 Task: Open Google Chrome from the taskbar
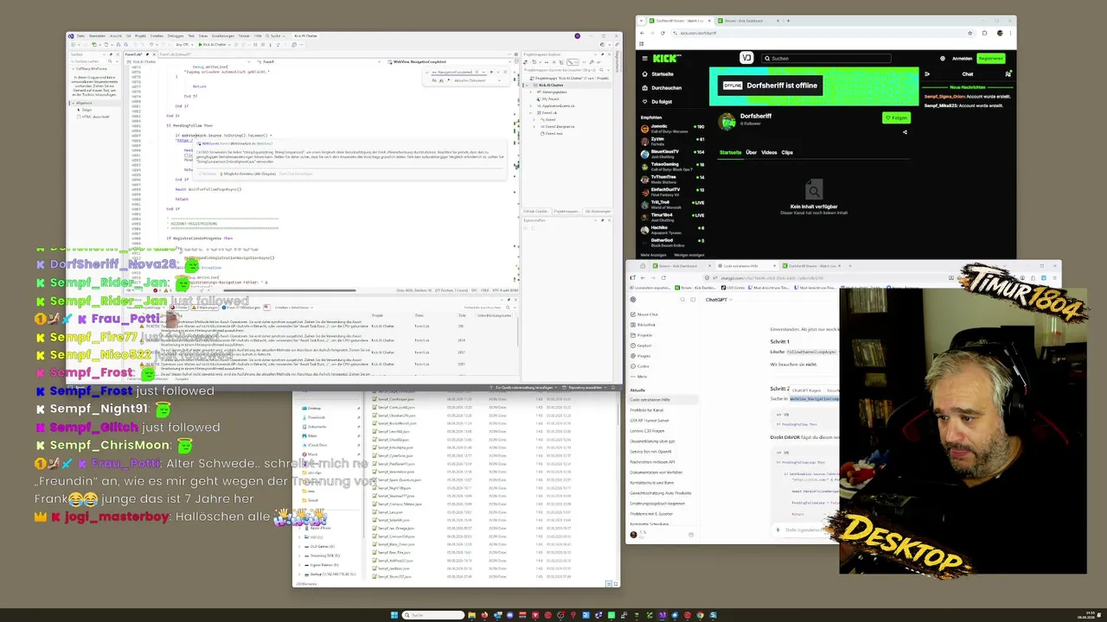pos(701,615)
